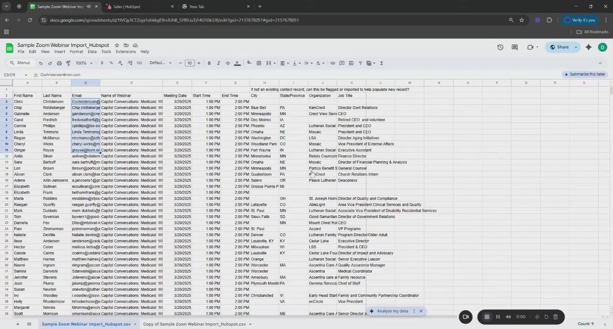Pause the screen recording

498,317
